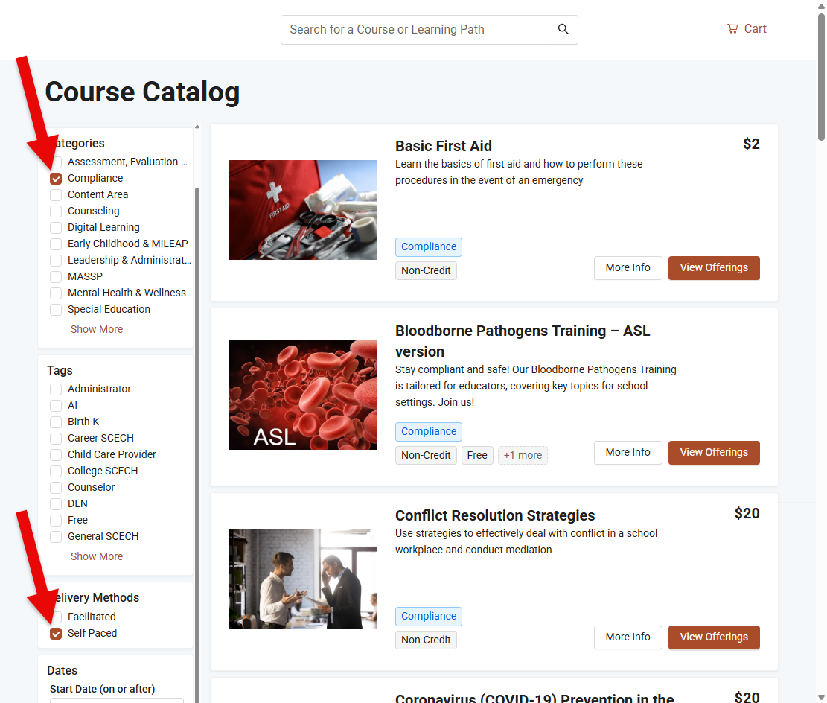Click the page scroll-down arrow
Screen dimensions: 827x703
[821, 698]
